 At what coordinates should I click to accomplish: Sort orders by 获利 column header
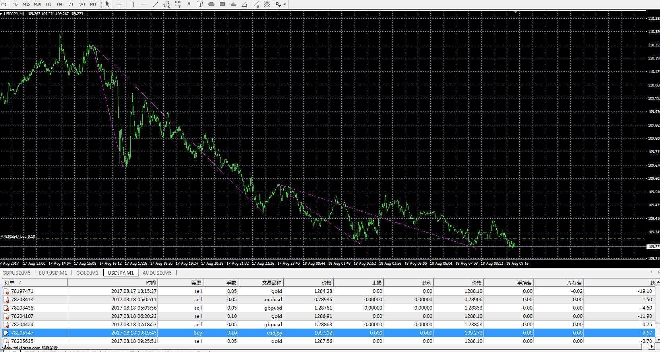[x=408, y=283]
